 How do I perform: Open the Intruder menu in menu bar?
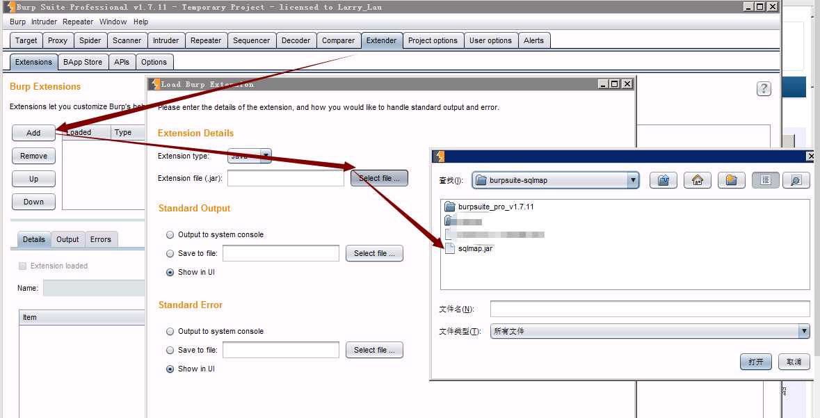(44, 22)
